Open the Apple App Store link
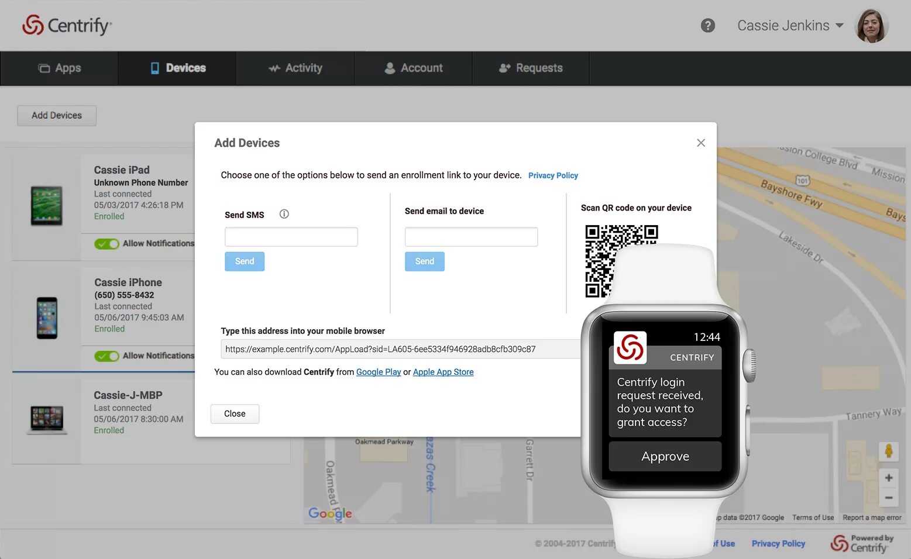 coord(444,372)
